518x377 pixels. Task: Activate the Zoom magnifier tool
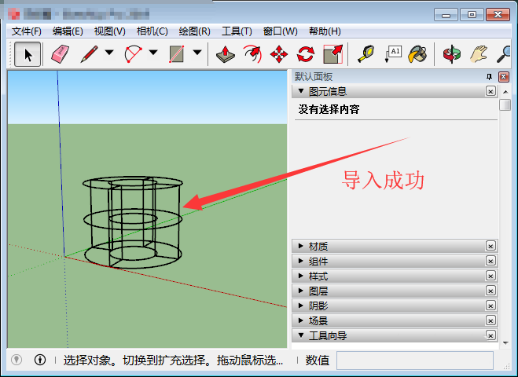point(504,54)
